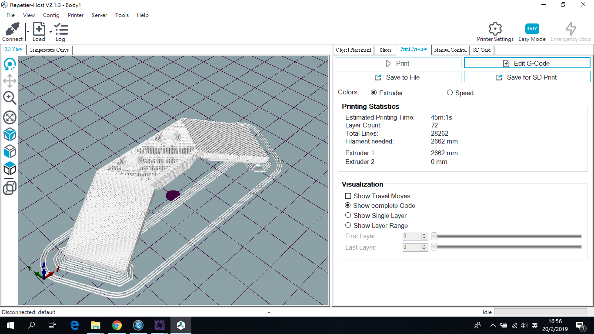The height and width of the screenshot is (334, 594).
Task: Open the File menu
Action: pos(11,15)
